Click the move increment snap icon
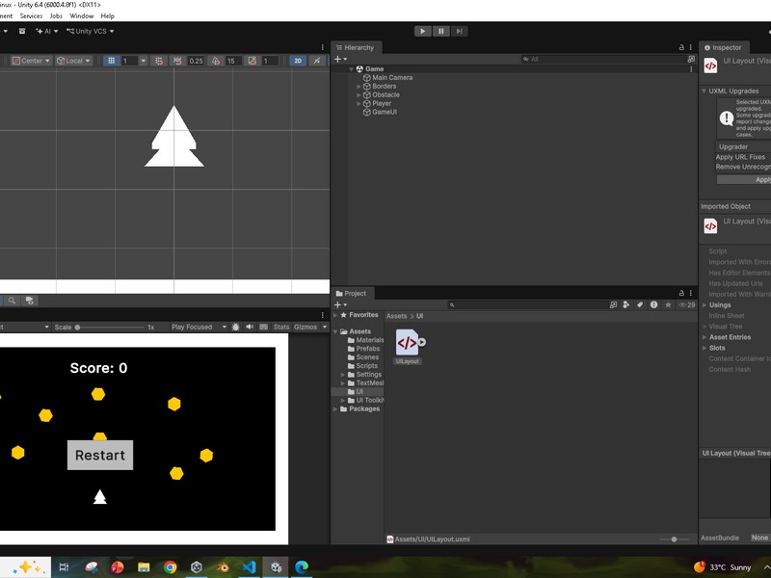Image resolution: width=771 pixels, height=578 pixels. click(177, 61)
